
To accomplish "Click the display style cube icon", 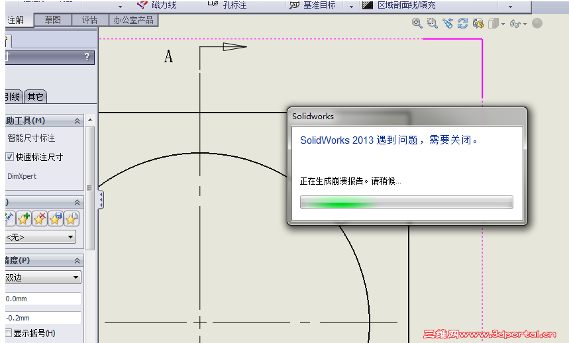I will click(493, 24).
